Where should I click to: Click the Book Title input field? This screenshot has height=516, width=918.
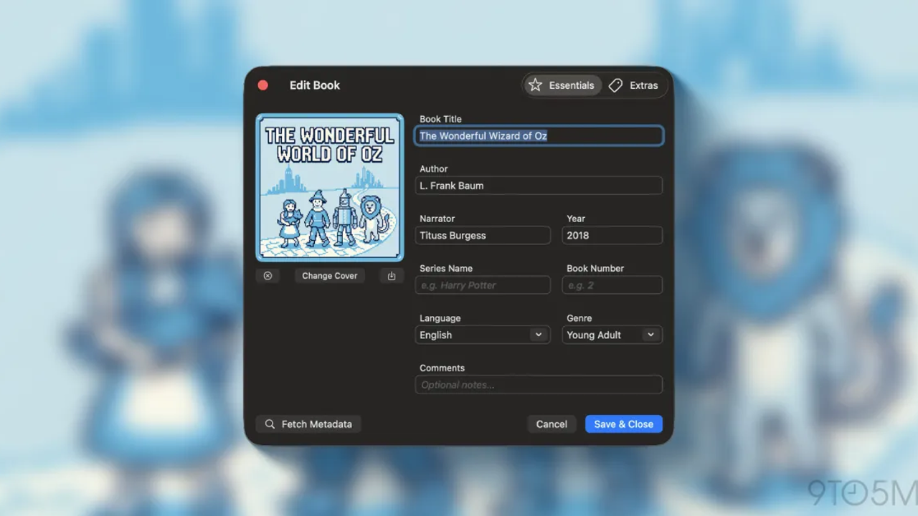click(539, 135)
